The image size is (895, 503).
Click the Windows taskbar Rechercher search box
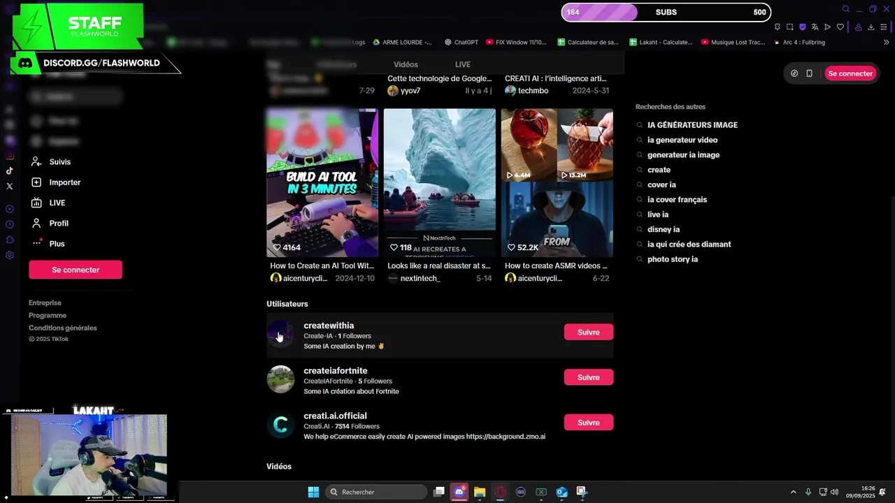coord(376,492)
